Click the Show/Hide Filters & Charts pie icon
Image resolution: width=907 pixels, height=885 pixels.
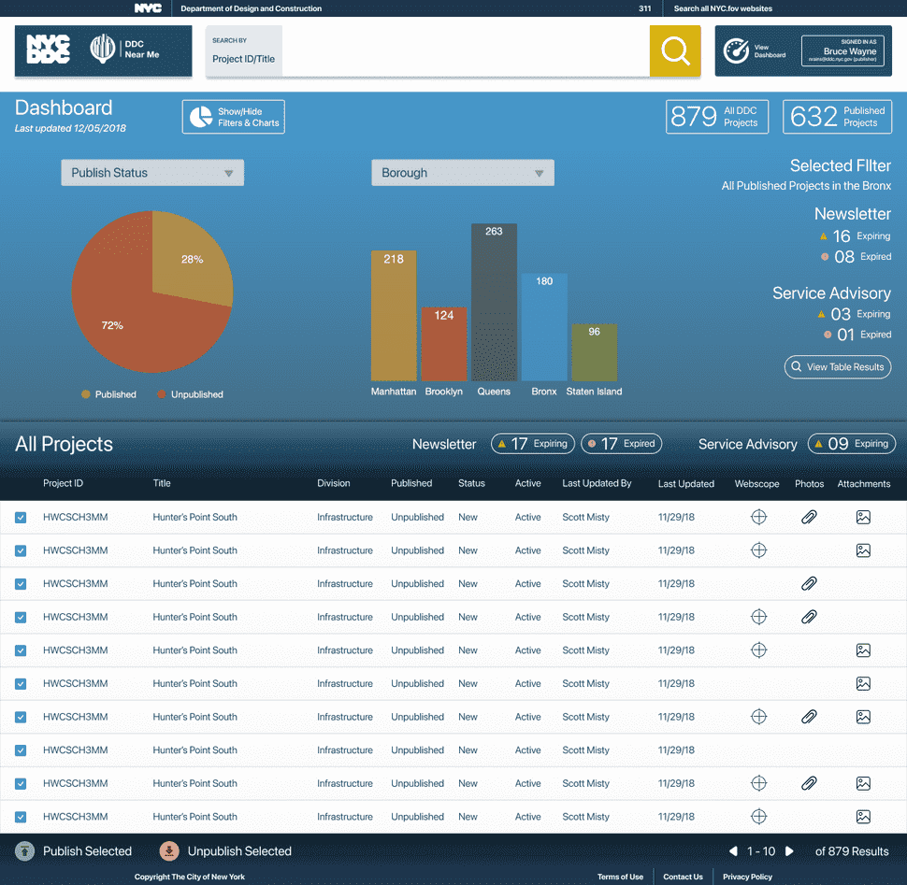click(199, 116)
